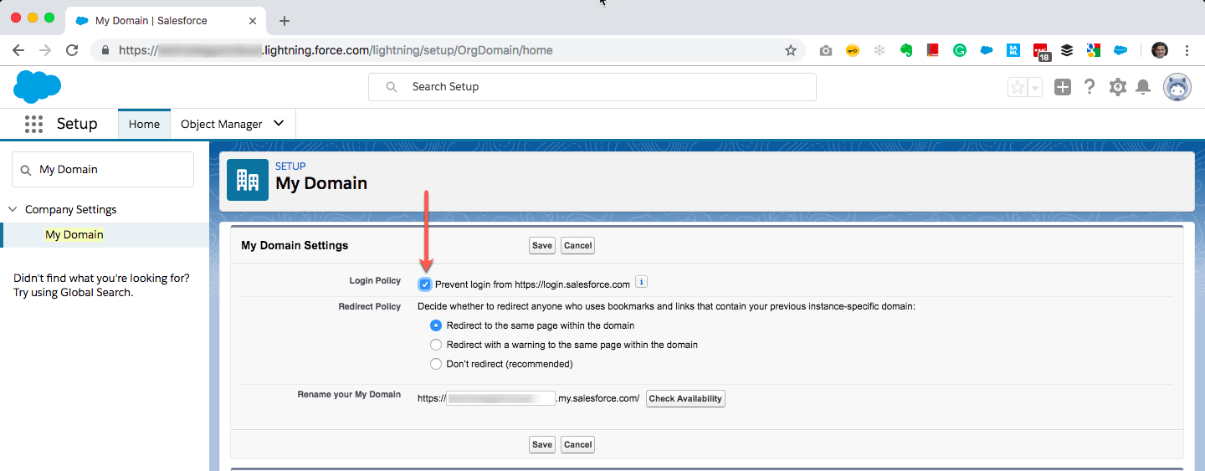Viewport: 1205px width, 471px height.
Task: Click the My Domain building icon
Action: [248, 179]
